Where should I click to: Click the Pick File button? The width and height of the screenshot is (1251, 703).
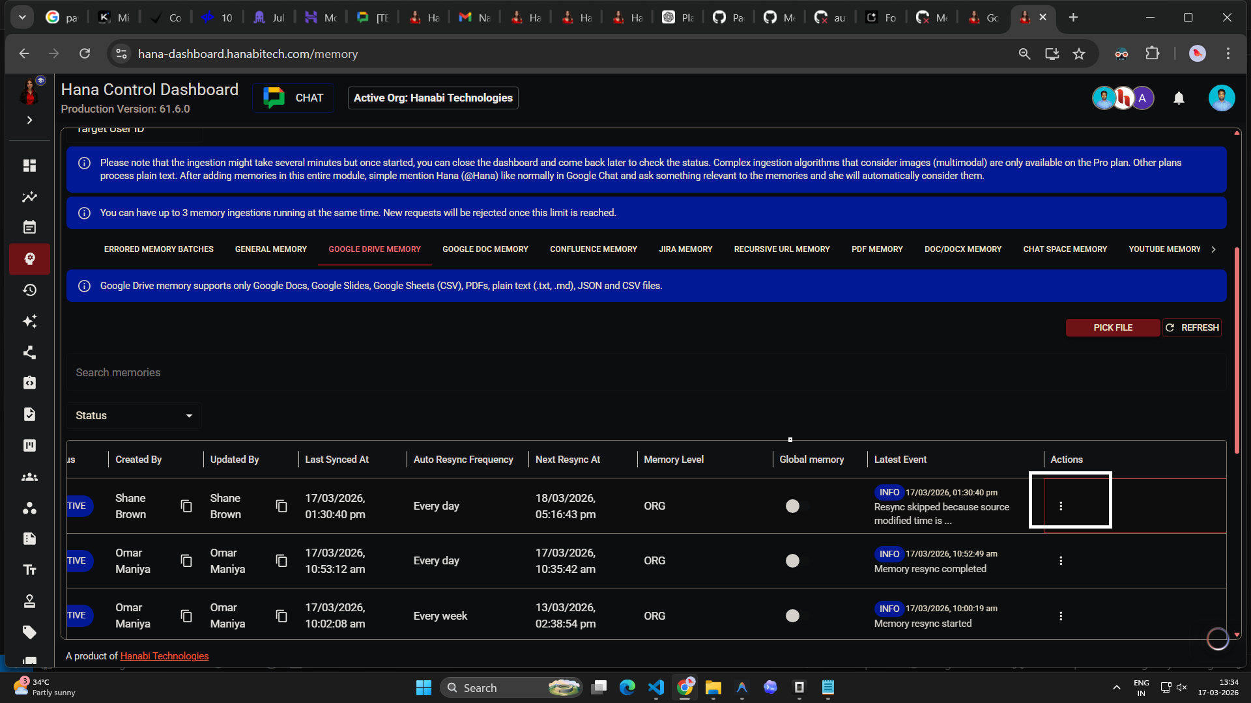[x=1112, y=327]
